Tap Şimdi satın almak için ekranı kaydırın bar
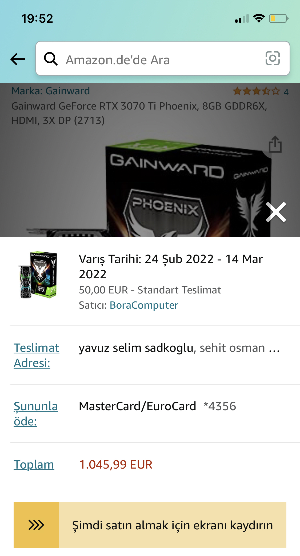Image resolution: width=300 pixels, height=556 pixels. click(150, 525)
